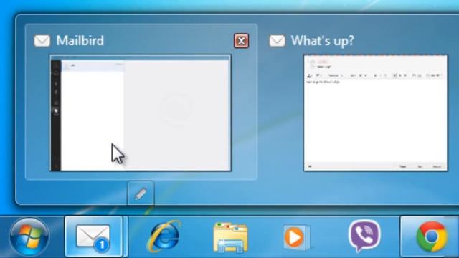Click the envelope icon beside What's up? title
This screenshot has height=258, width=459.
[x=277, y=41]
